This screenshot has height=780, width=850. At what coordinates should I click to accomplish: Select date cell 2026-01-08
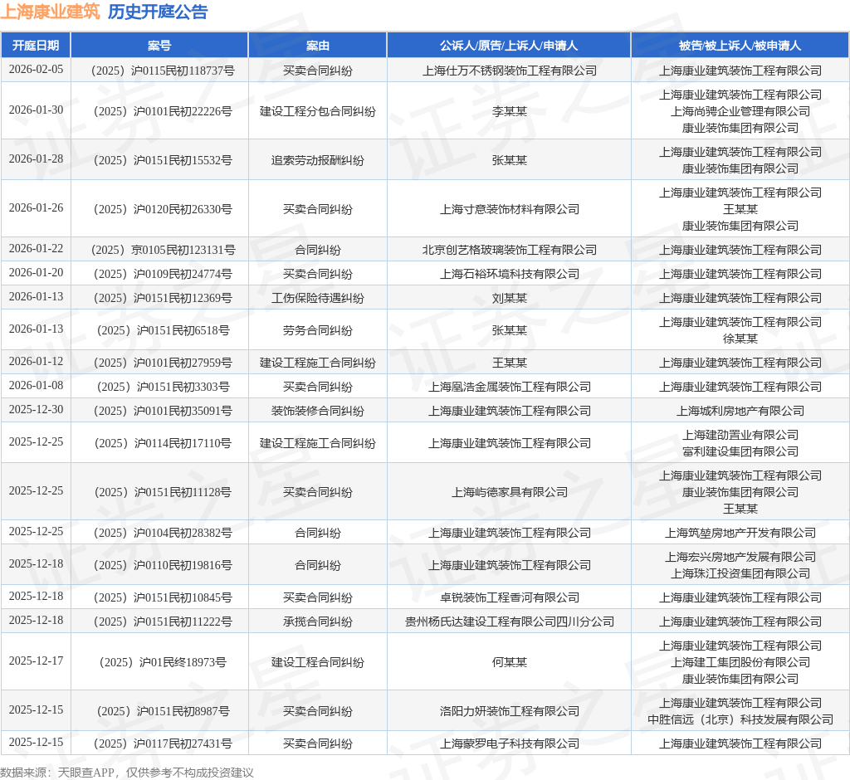(x=36, y=385)
